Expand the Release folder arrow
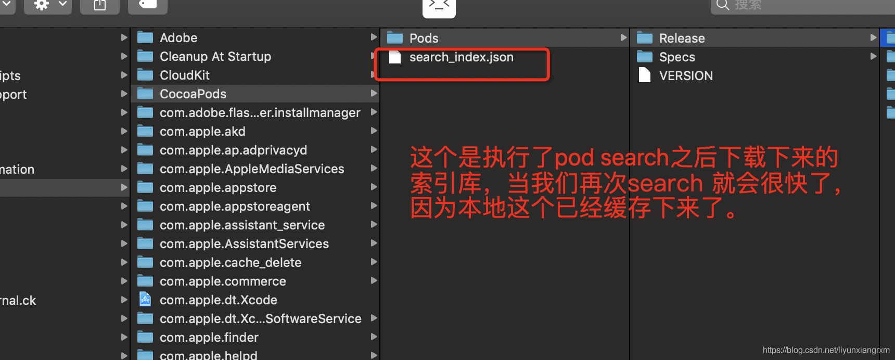This screenshot has height=360, width=895. (873, 37)
